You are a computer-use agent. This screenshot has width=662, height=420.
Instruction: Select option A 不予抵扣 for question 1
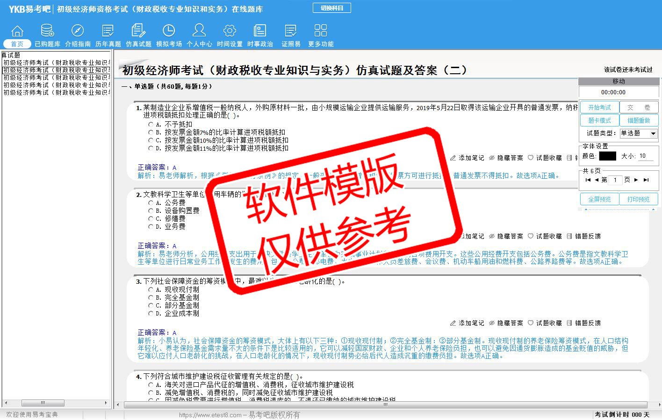151,125
